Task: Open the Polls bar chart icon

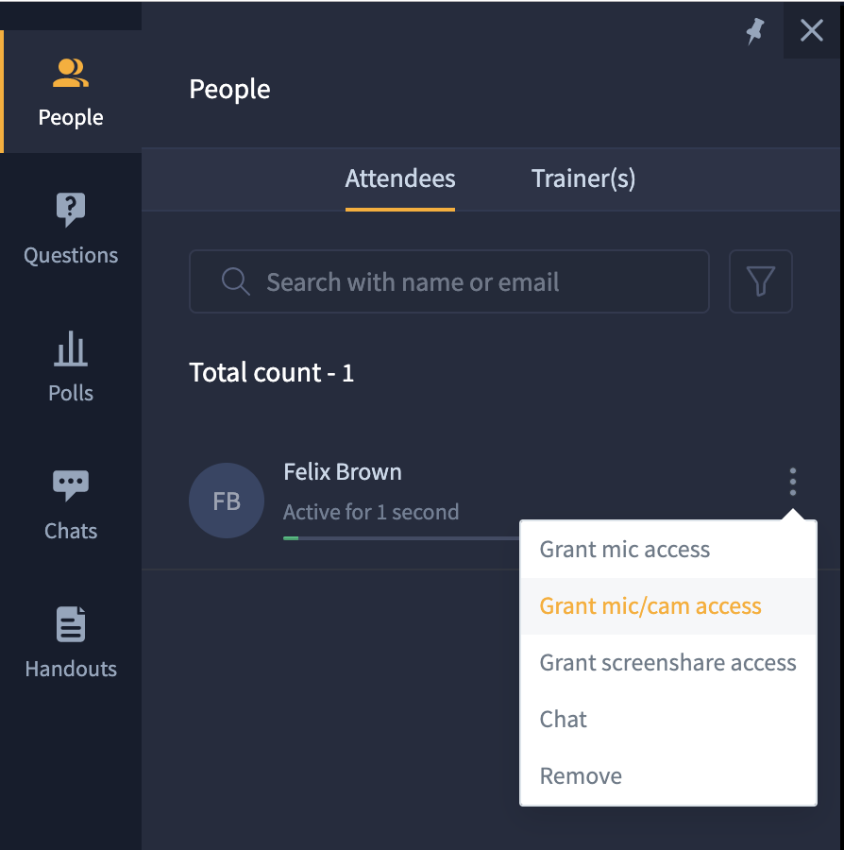Action: click(x=71, y=348)
